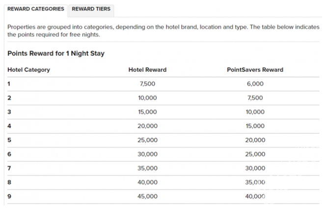Click the 7,500 Hotel Reward value
The width and height of the screenshot is (327, 211).
click(147, 84)
